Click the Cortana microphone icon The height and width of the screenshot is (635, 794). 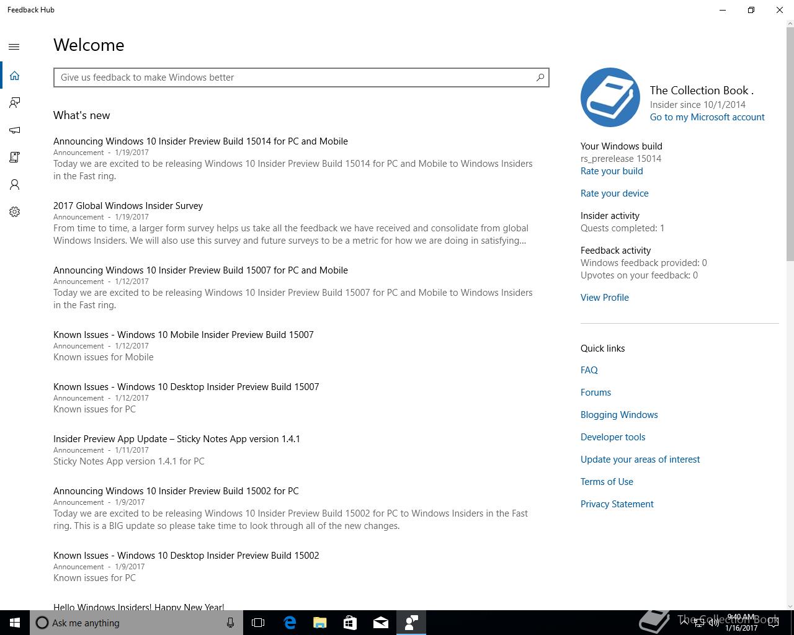click(230, 623)
